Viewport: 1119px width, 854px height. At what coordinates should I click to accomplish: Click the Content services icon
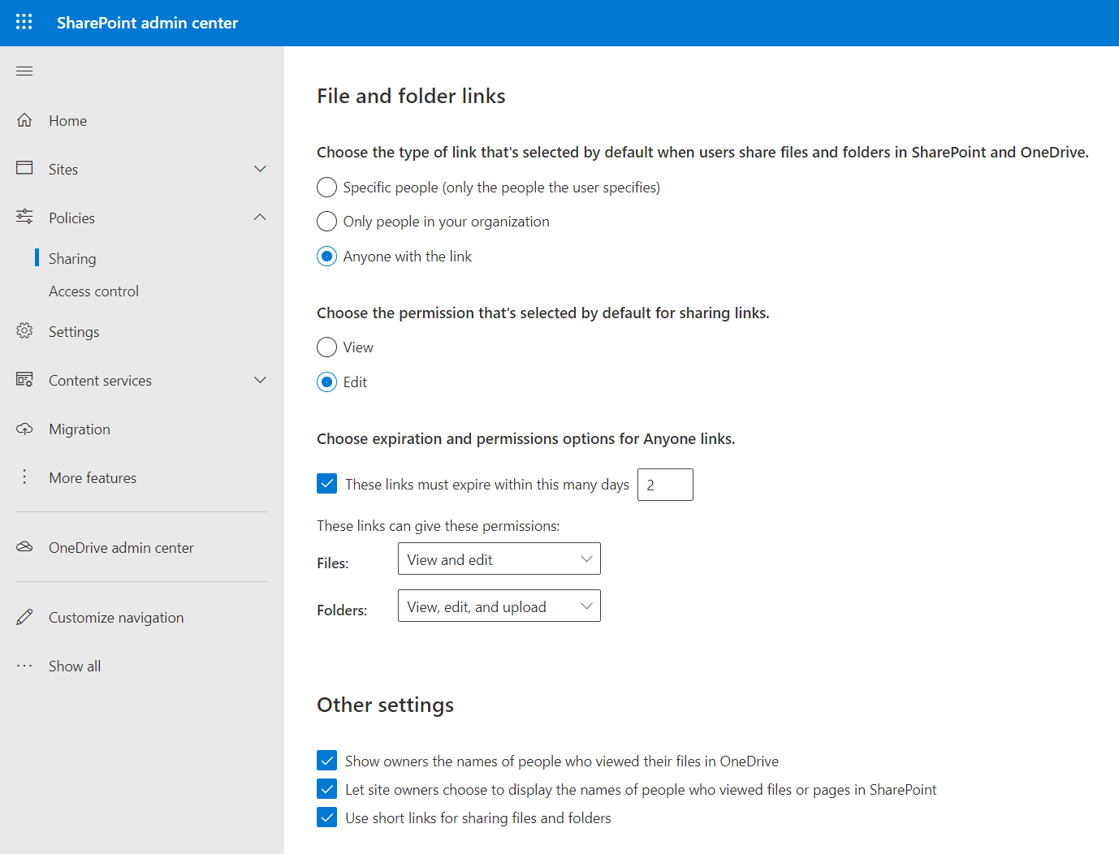24,380
